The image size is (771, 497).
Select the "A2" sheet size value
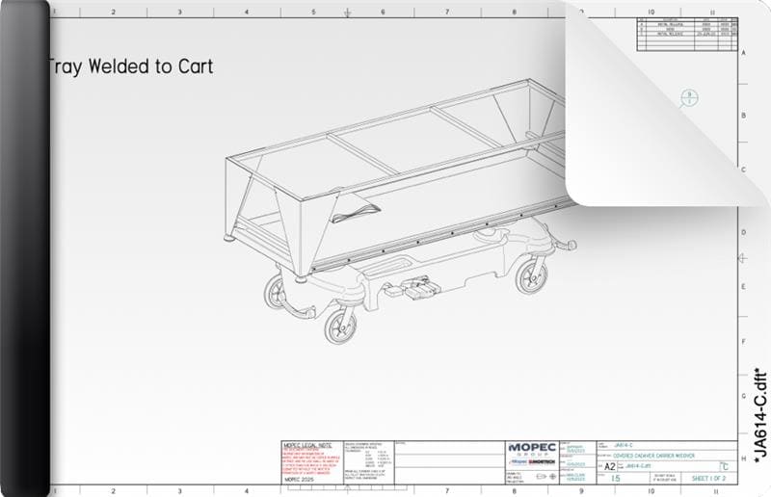(x=610, y=466)
